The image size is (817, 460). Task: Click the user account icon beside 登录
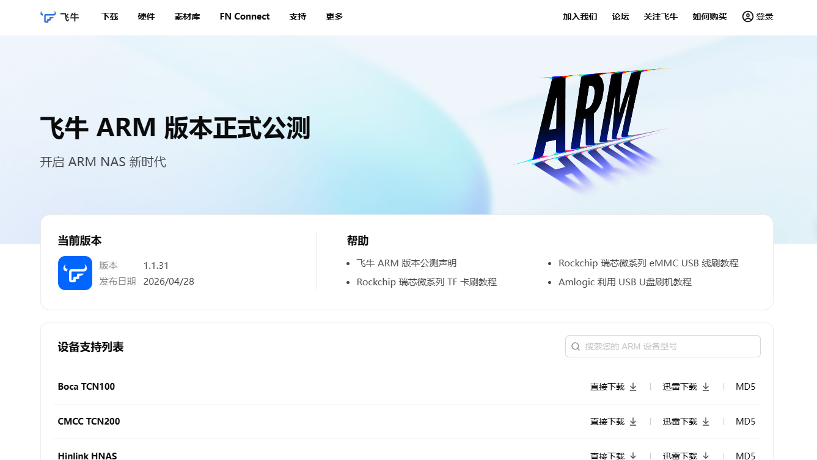pyautogui.click(x=747, y=16)
